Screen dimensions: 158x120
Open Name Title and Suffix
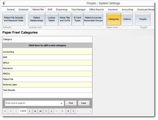point(65,19)
